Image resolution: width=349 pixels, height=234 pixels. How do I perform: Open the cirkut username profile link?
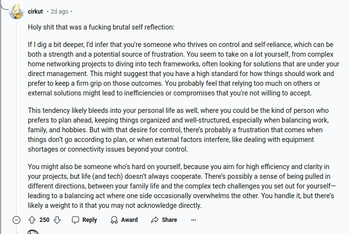click(x=35, y=12)
